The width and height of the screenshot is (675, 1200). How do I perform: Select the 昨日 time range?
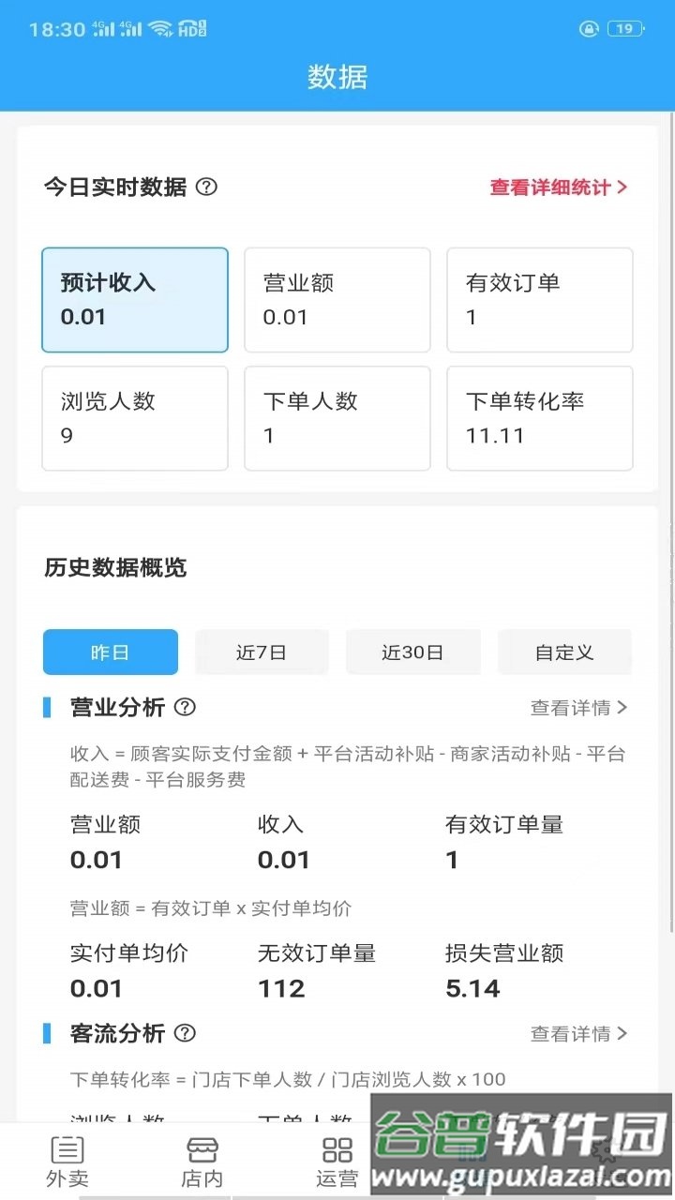click(111, 652)
